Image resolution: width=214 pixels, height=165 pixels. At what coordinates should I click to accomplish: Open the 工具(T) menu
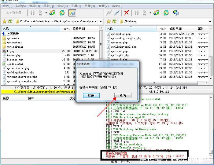(x=76, y=6)
